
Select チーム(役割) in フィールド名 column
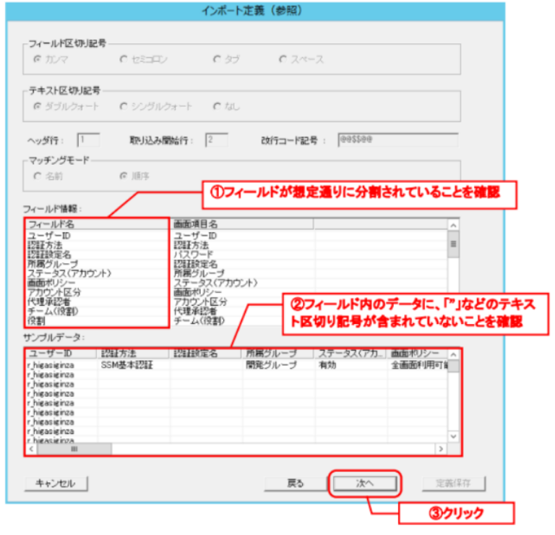tap(53, 312)
